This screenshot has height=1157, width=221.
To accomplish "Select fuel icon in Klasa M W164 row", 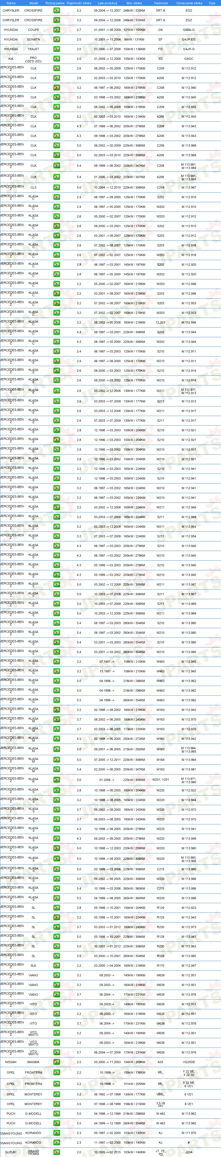I will coord(56,760).
